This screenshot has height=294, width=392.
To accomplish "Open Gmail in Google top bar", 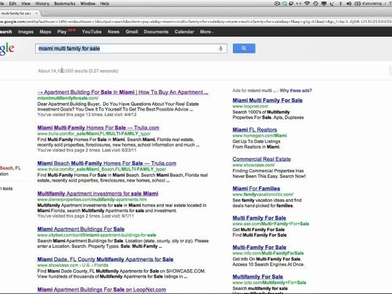I will [131, 32].
